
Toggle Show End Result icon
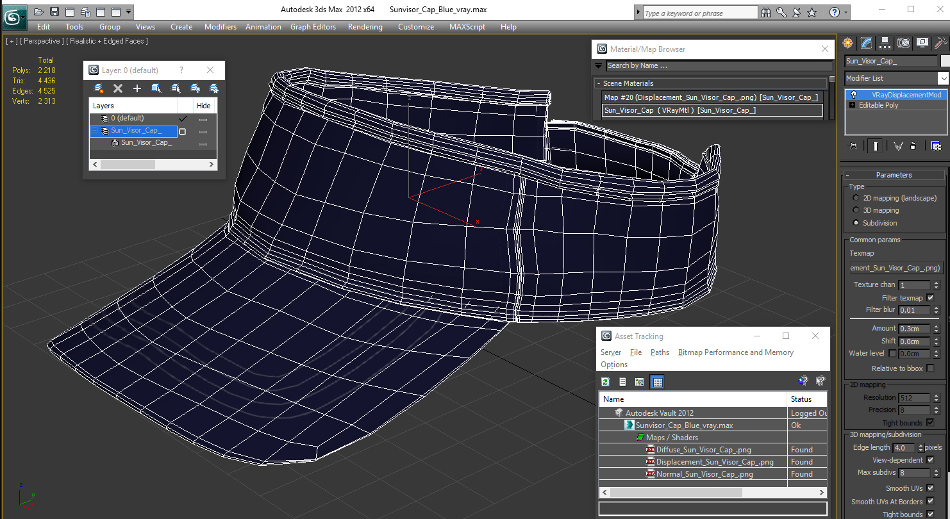point(875,146)
